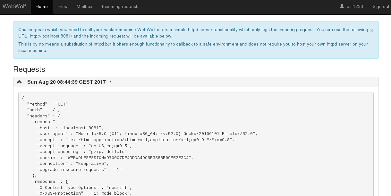The height and width of the screenshot is (196, 391).
Task: Go to Incoming requests
Action: pyautogui.click(x=121, y=7)
